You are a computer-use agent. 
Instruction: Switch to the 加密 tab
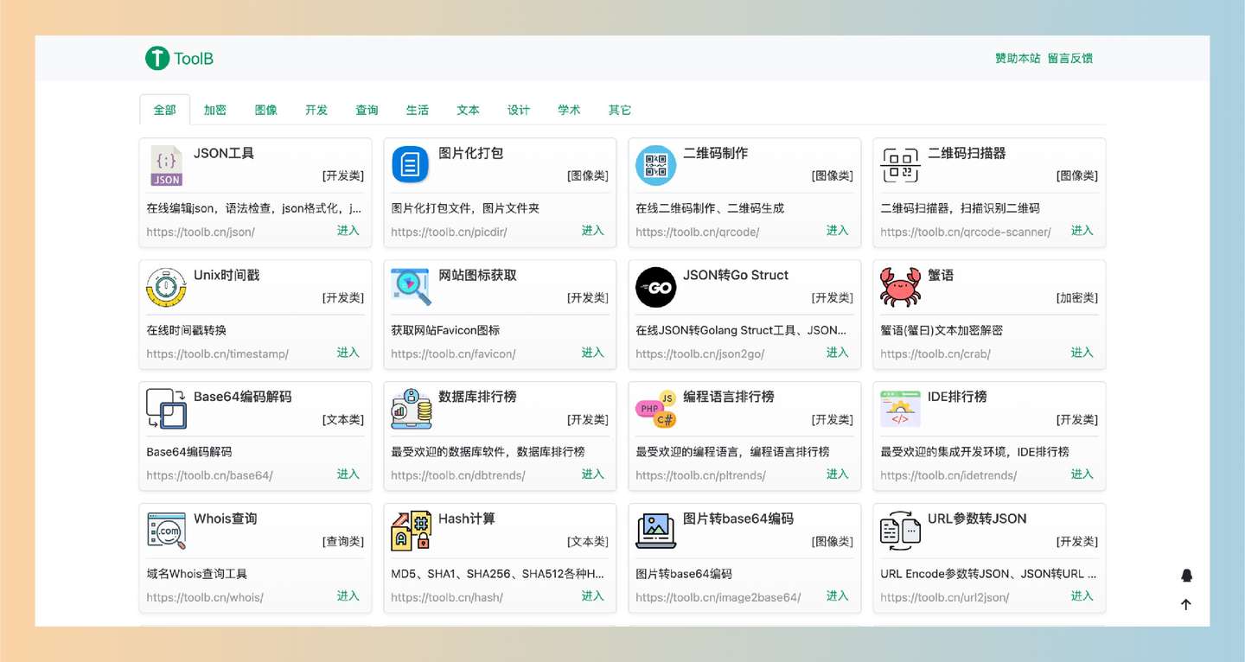pyautogui.click(x=215, y=110)
